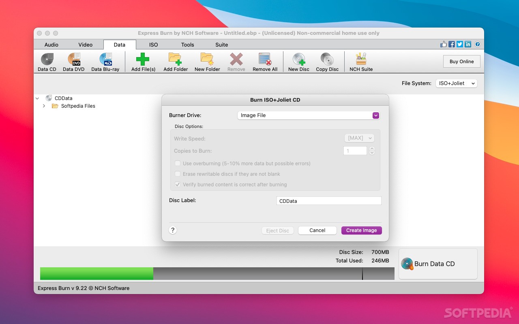
Task: Open the Write Speed MAX dropdown
Action: (359, 138)
